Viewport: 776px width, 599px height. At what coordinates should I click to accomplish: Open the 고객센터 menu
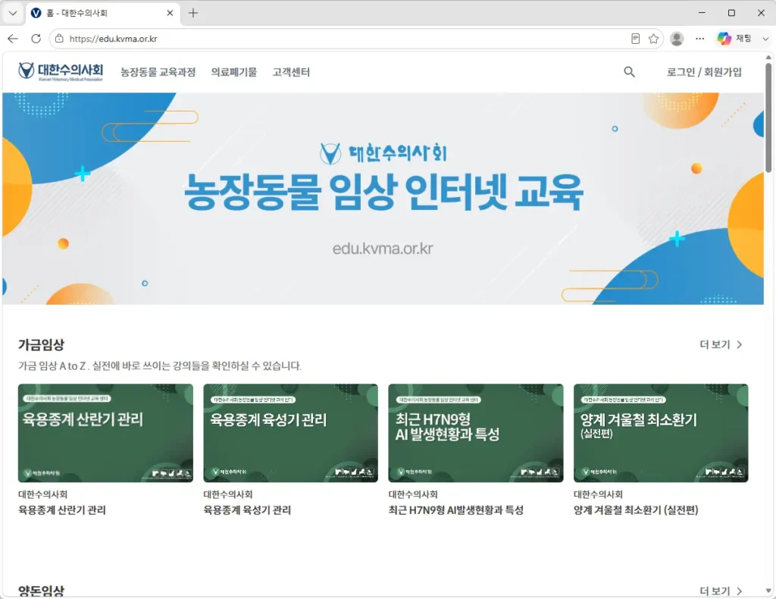coord(291,72)
